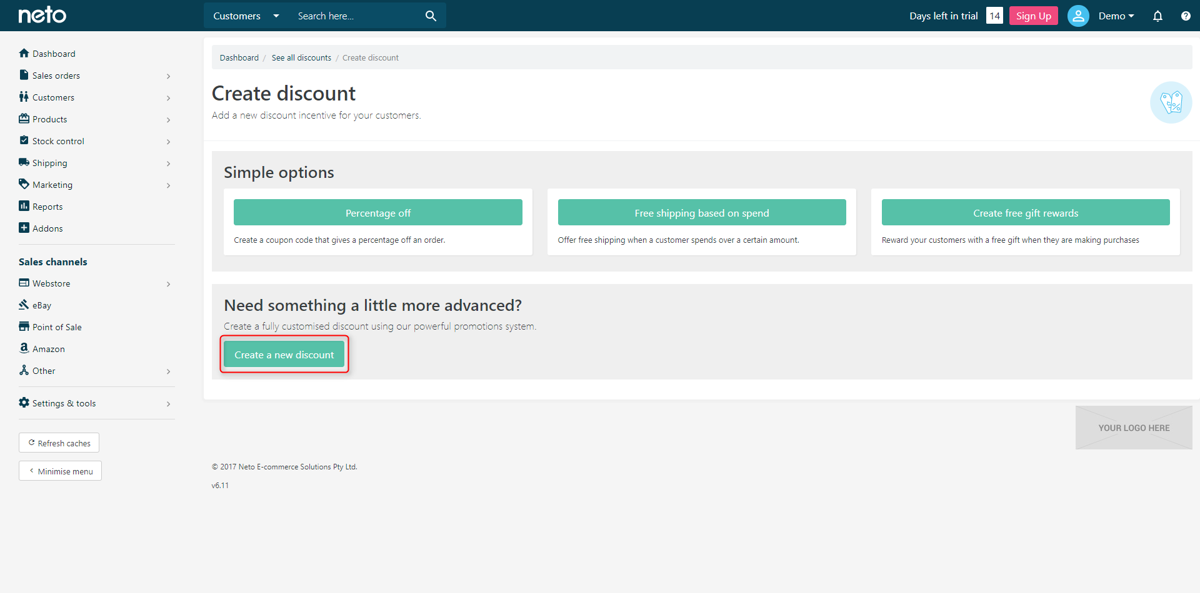Click the Sales orders document icon

point(24,75)
